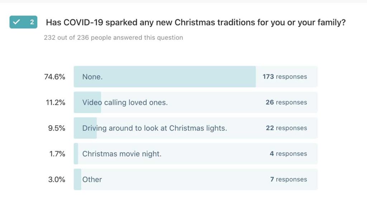Click the 74.6% percentage value

click(x=54, y=77)
